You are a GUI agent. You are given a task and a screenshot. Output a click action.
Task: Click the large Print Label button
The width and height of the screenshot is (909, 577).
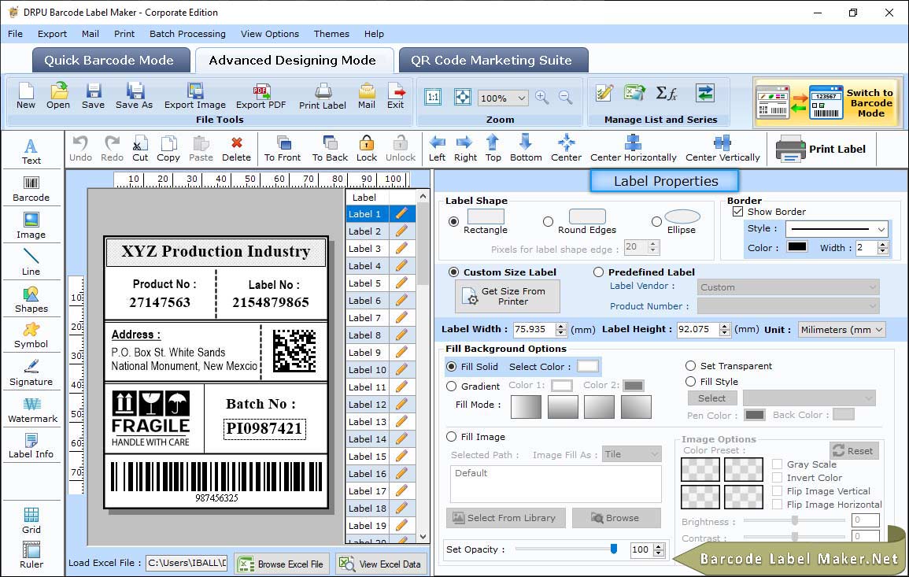pos(821,149)
